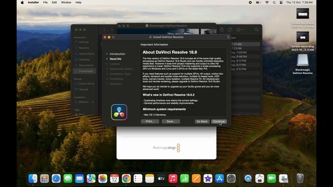The width and height of the screenshot is (333, 187).
Task: Open the Installer menu in menu bar
Action: 33,3
